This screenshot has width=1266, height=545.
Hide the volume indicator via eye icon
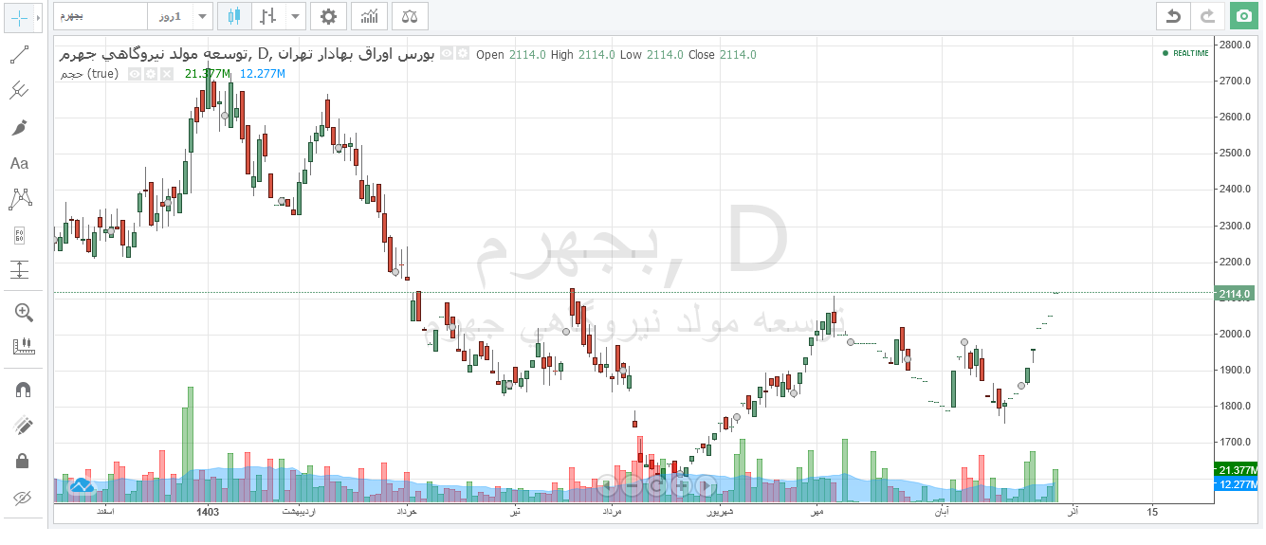135,73
